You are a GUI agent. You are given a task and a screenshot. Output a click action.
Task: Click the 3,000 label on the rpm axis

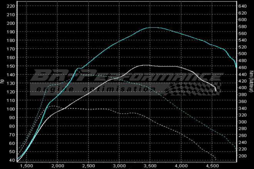click(119, 166)
